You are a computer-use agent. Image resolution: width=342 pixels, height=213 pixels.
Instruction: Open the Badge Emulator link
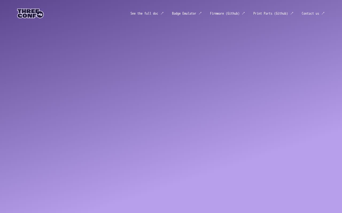[187, 13]
